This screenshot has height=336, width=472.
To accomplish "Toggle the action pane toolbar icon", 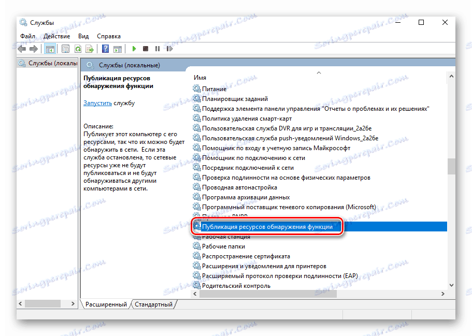I will point(118,48).
